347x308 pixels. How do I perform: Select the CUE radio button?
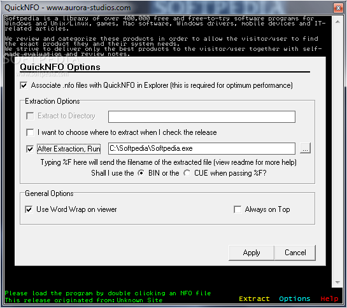(x=187, y=173)
